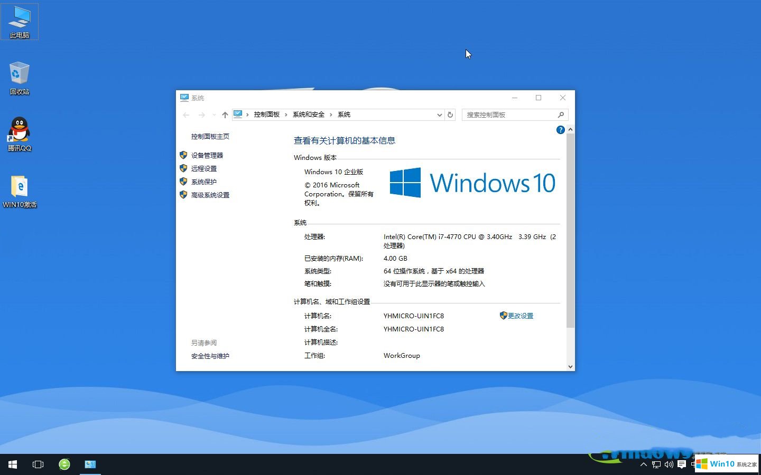Open the recent locations dropdown arrow
Image resolution: width=761 pixels, height=475 pixels.
214,115
